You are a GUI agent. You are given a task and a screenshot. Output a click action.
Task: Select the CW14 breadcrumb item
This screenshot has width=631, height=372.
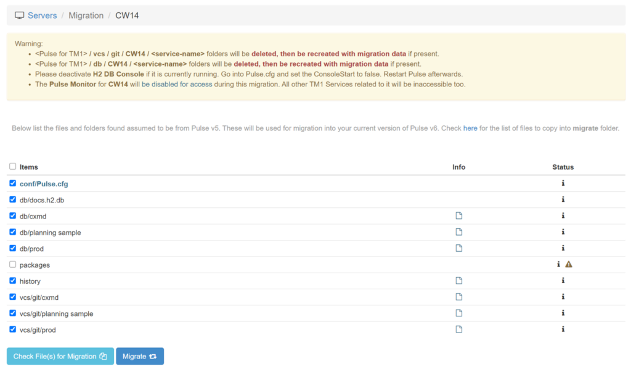point(127,15)
